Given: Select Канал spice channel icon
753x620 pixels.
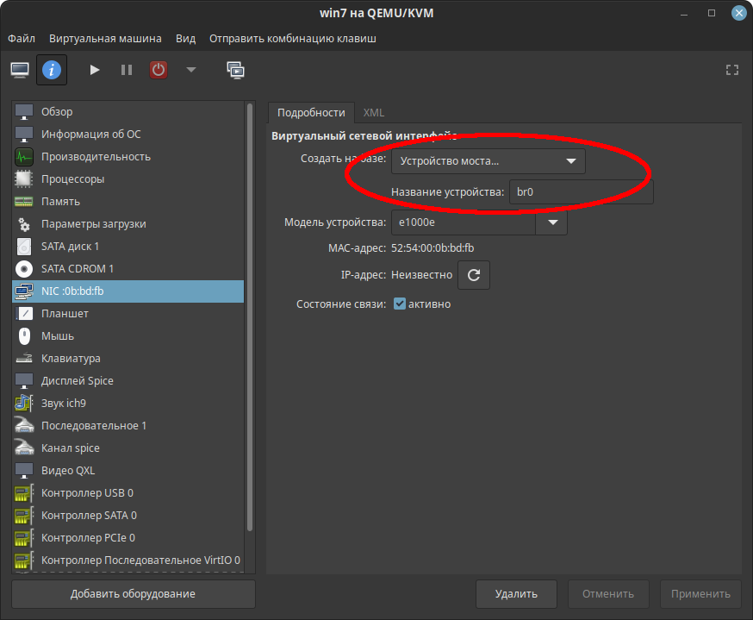Looking at the screenshot, I should 24,448.
